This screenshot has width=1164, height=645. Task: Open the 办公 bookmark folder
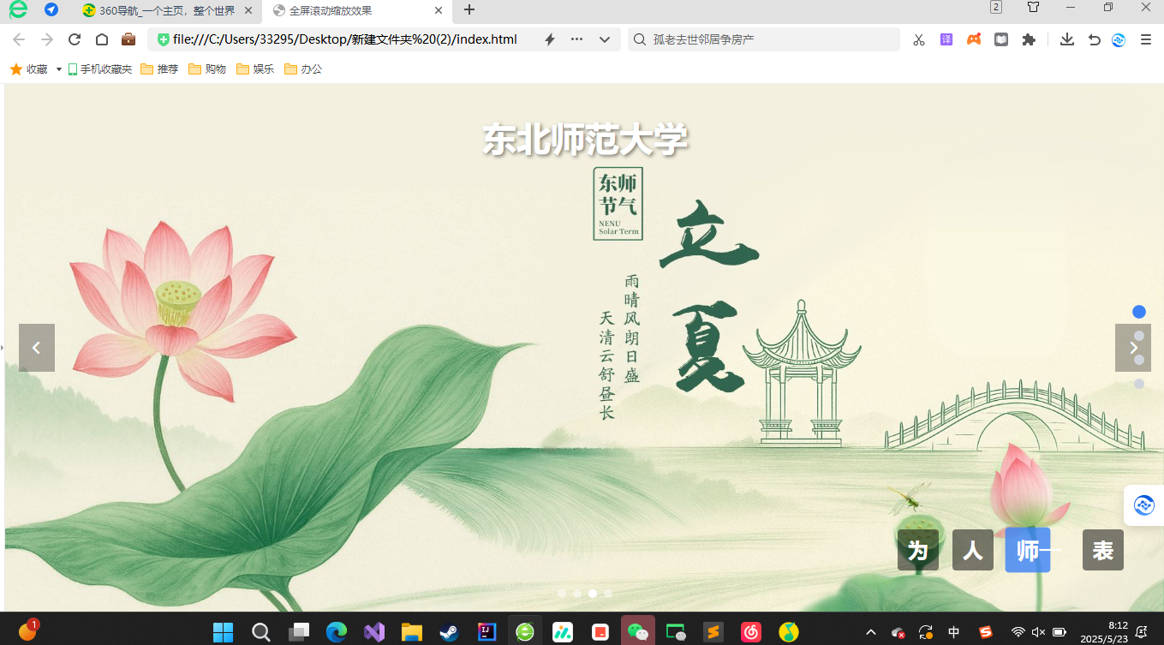[x=303, y=69]
